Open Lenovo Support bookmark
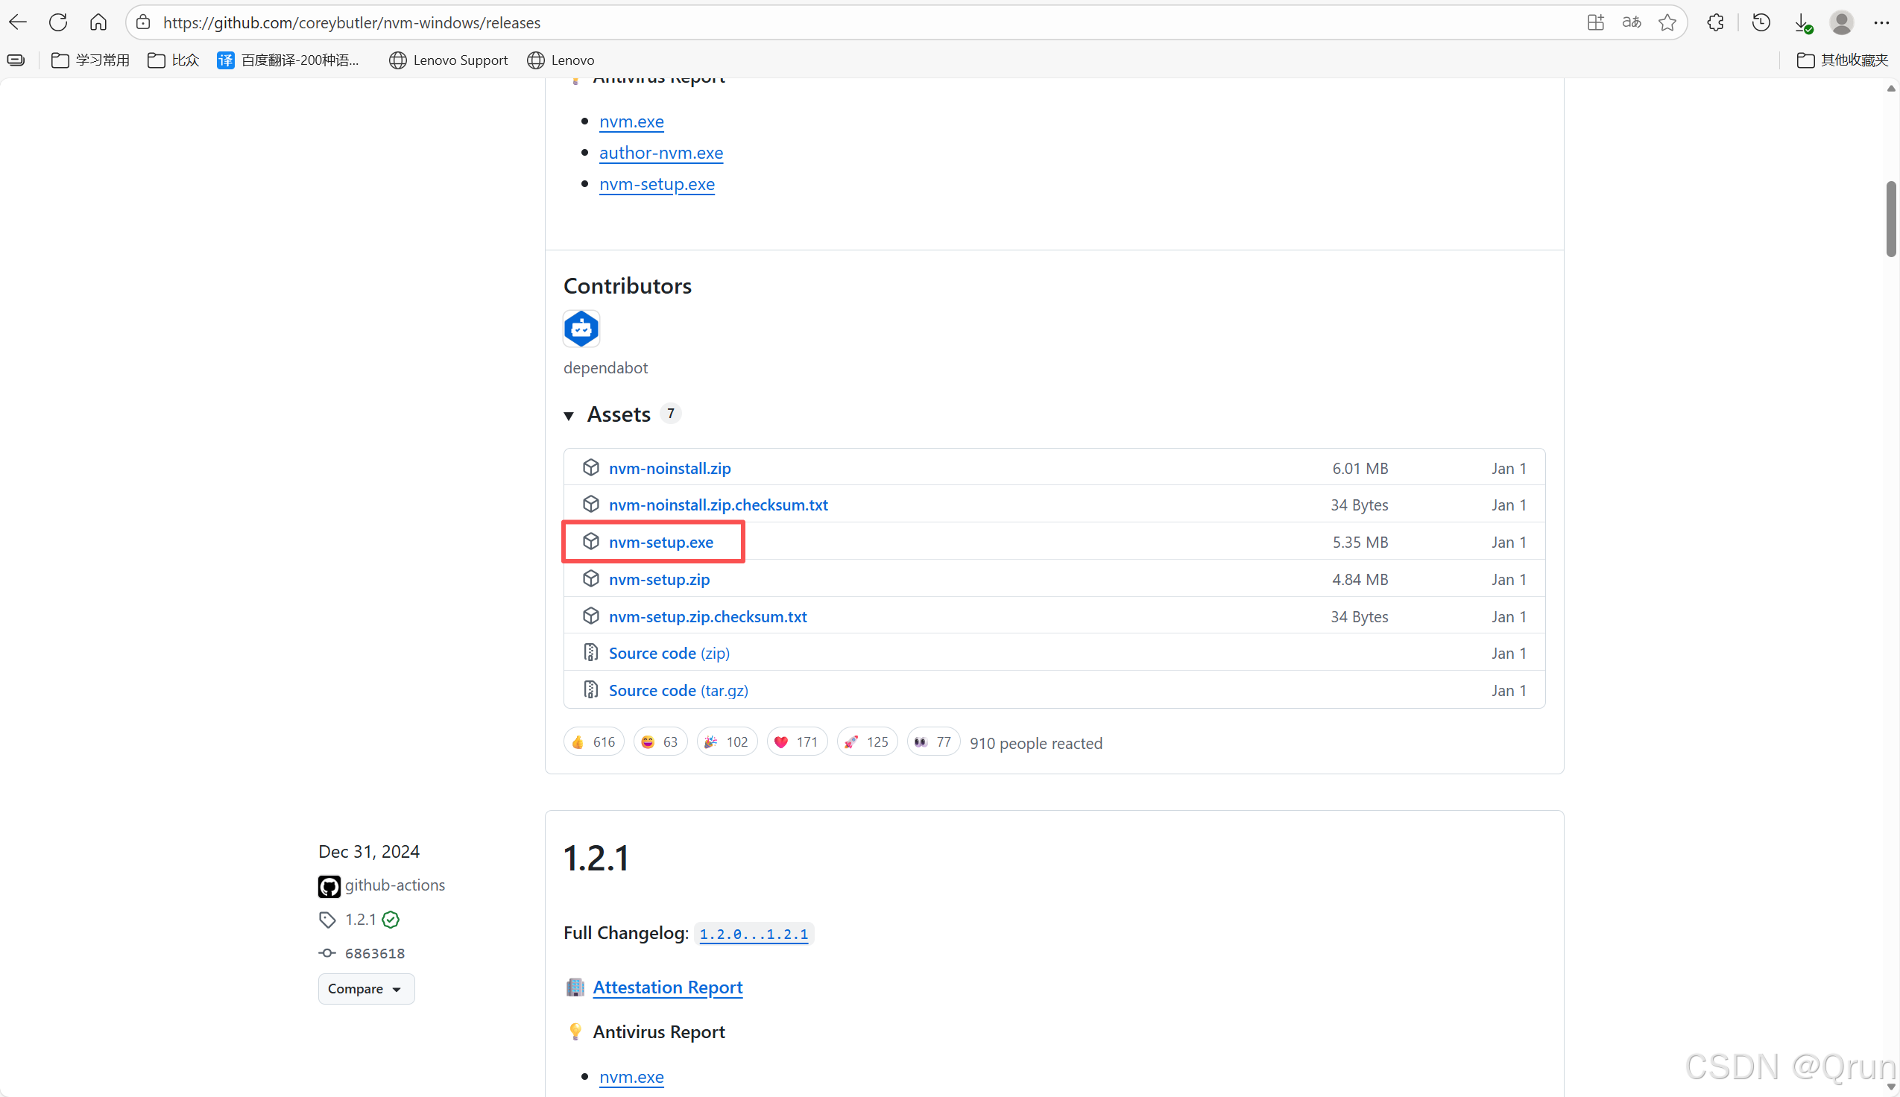 (448, 60)
